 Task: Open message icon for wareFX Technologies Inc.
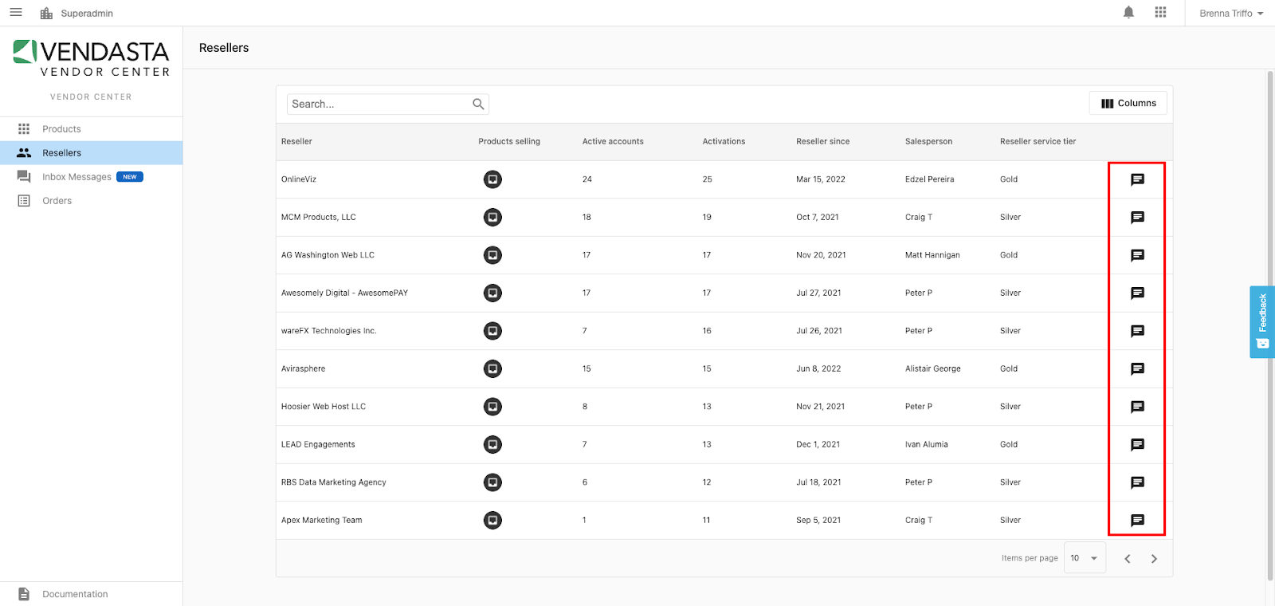[x=1137, y=331]
